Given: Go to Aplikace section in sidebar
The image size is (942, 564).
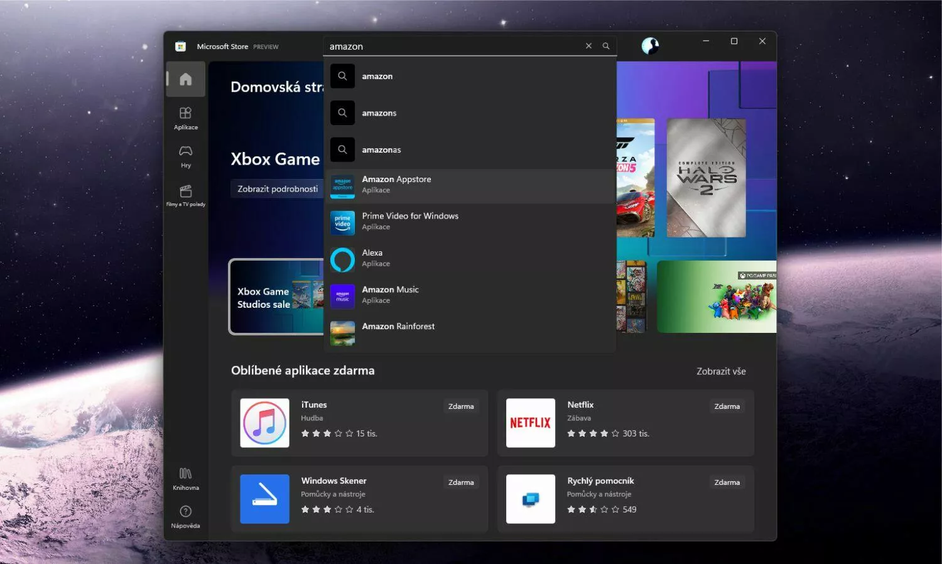Looking at the screenshot, I should [x=185, y=118].
